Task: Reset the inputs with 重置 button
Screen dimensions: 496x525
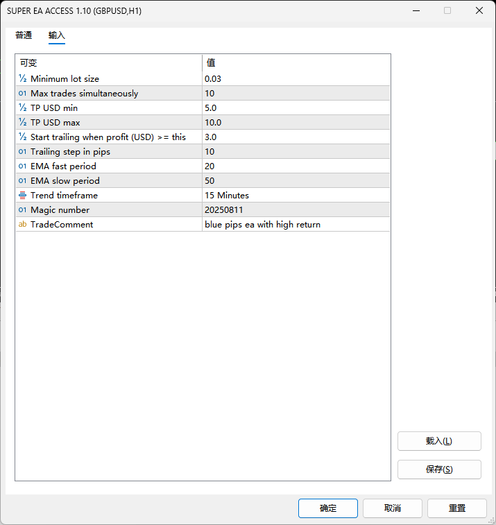Action: [457, 508]
